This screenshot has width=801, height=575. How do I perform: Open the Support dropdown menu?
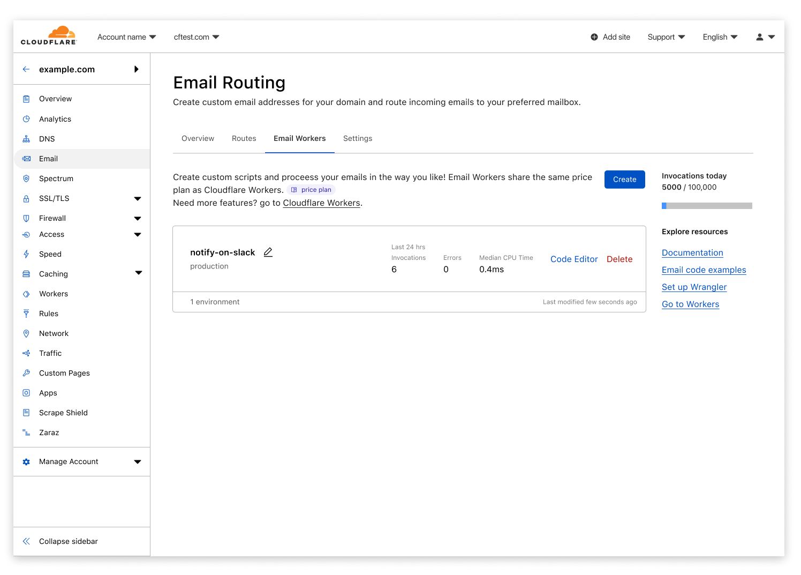tap(666, 37)
